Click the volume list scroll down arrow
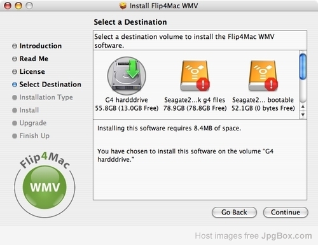Screen dimensions: 318x245 point(303,115)
